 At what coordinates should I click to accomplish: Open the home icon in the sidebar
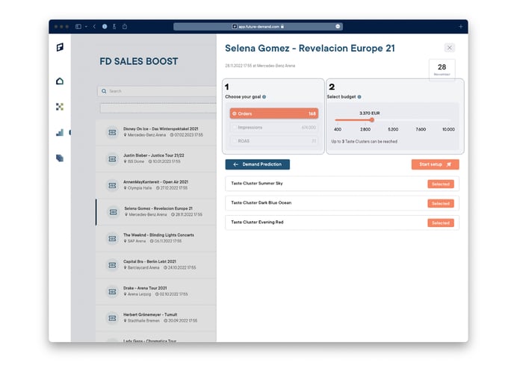pyautogui.click(x=60, y=81)
